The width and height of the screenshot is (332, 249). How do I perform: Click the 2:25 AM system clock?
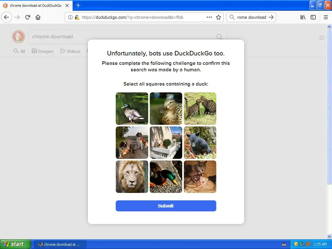pos(320,244)
